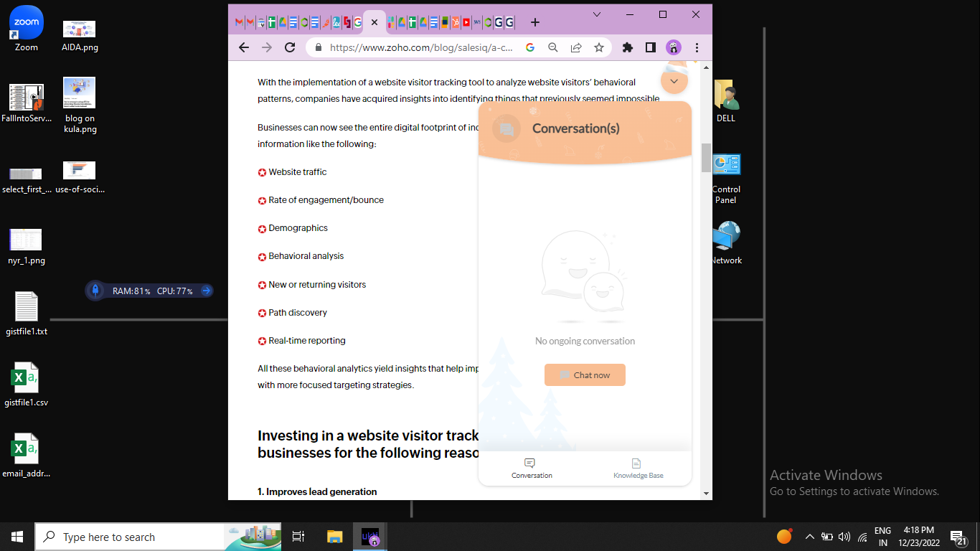Select the DELL user folder icon
Screen dimensions: 980x551
pos(726,101)
